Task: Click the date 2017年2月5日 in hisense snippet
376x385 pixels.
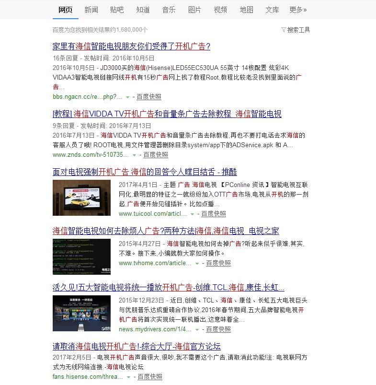Action: [72, 357]
